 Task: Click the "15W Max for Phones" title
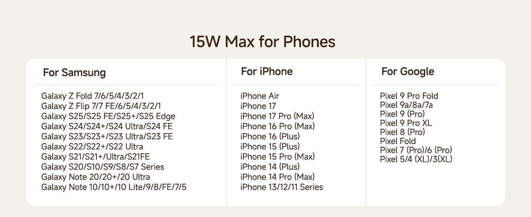pos(262,42)
